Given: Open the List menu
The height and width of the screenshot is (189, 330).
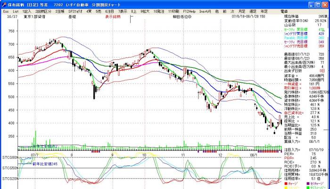Looking at the screenshot, I should 16,11.
